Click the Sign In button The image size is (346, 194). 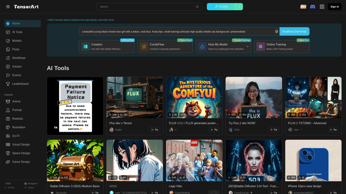coord(334,6)
